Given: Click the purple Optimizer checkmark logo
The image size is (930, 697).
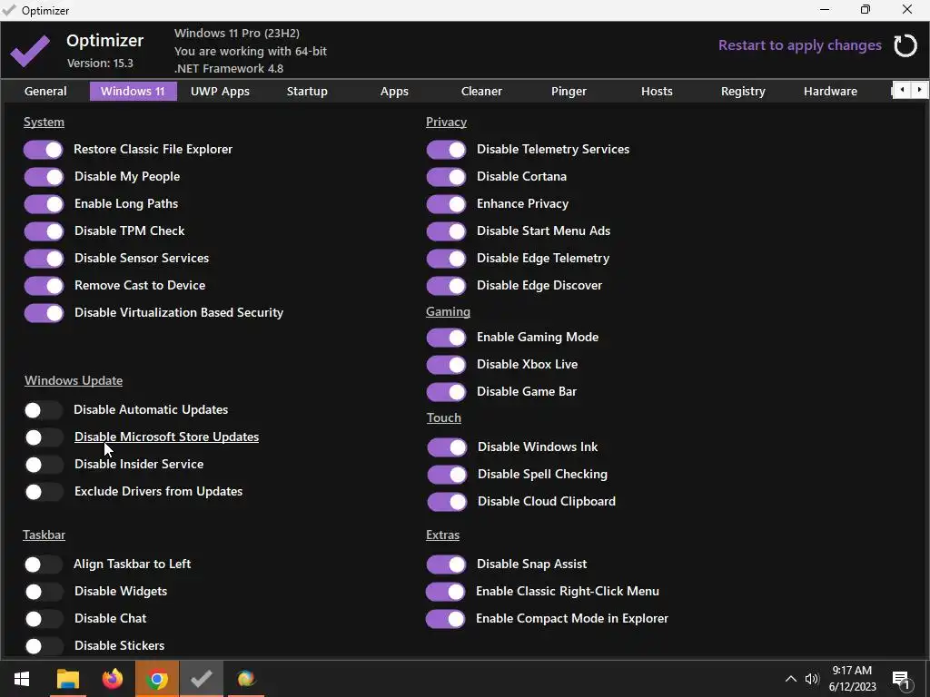Looking at the screenshot, I should pos(30,51).
